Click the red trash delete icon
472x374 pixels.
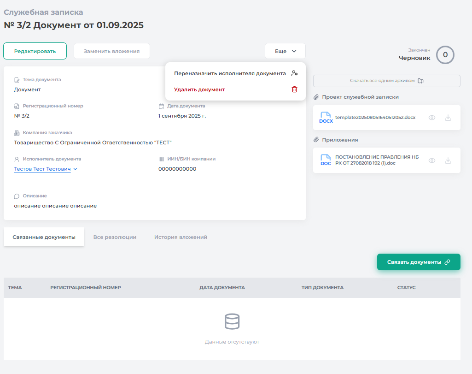pos(295,89)
